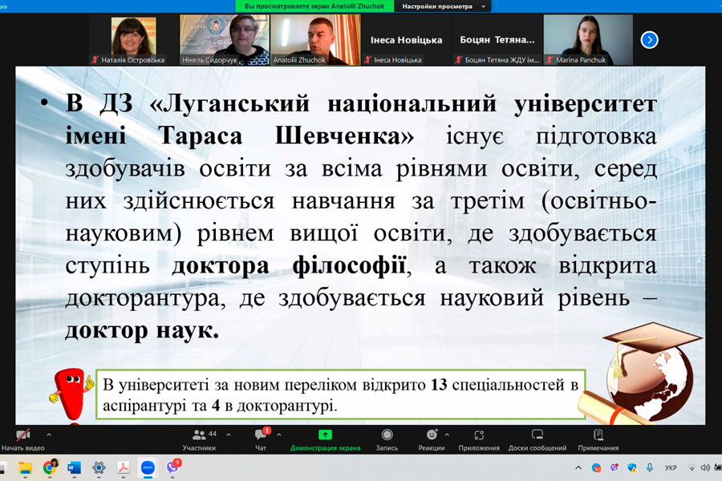Select Anatolii Zhuchok video thumbnail

pos(314,39)
